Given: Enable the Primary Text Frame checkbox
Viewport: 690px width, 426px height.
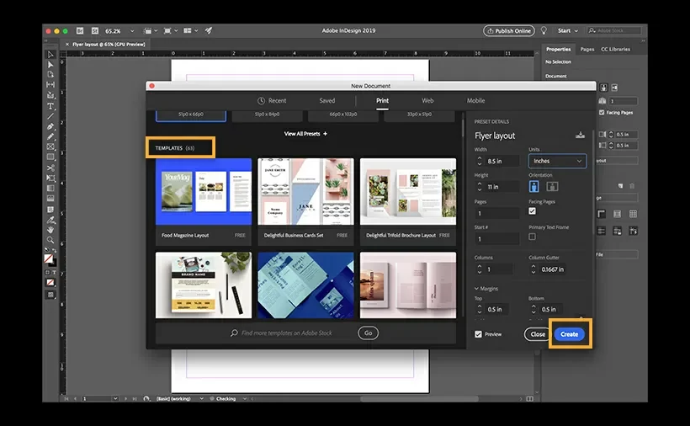Looking at the screenshot, I should click(532, 237).
